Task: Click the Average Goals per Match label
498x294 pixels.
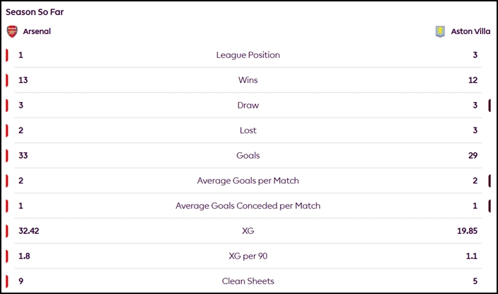Action: point(248,181)
